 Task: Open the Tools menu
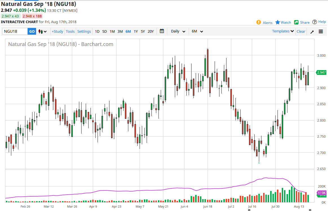pos(70,31)
